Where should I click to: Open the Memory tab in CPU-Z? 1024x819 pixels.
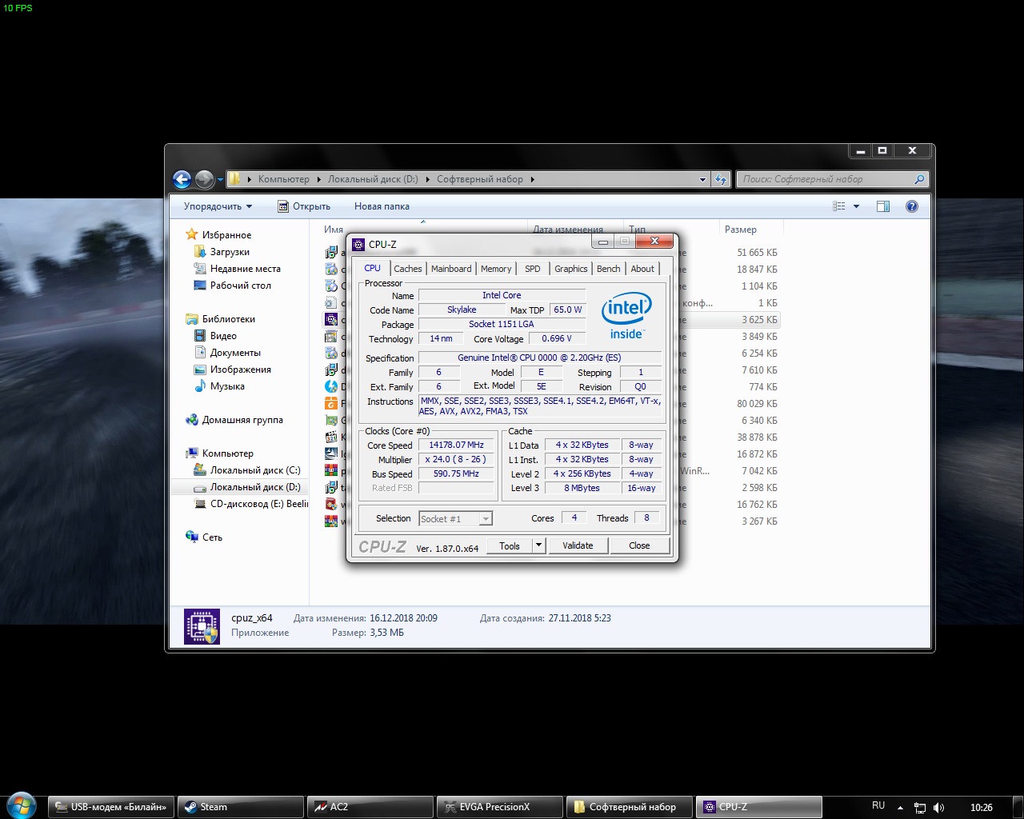point(496,269)
